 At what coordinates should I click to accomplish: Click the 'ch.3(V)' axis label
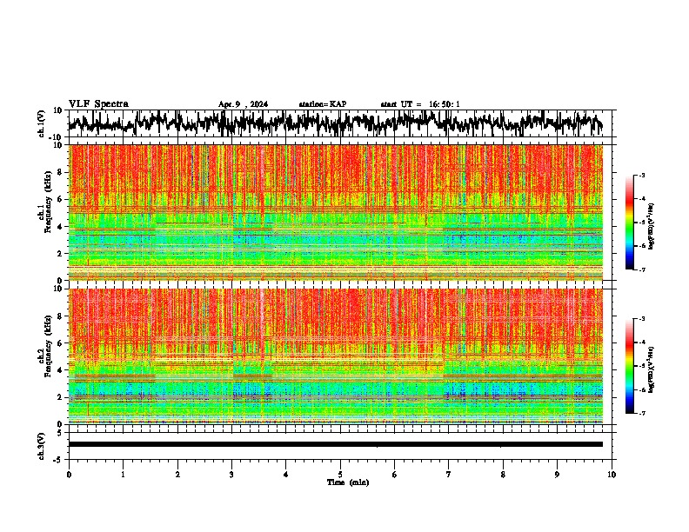pos(42,446)
